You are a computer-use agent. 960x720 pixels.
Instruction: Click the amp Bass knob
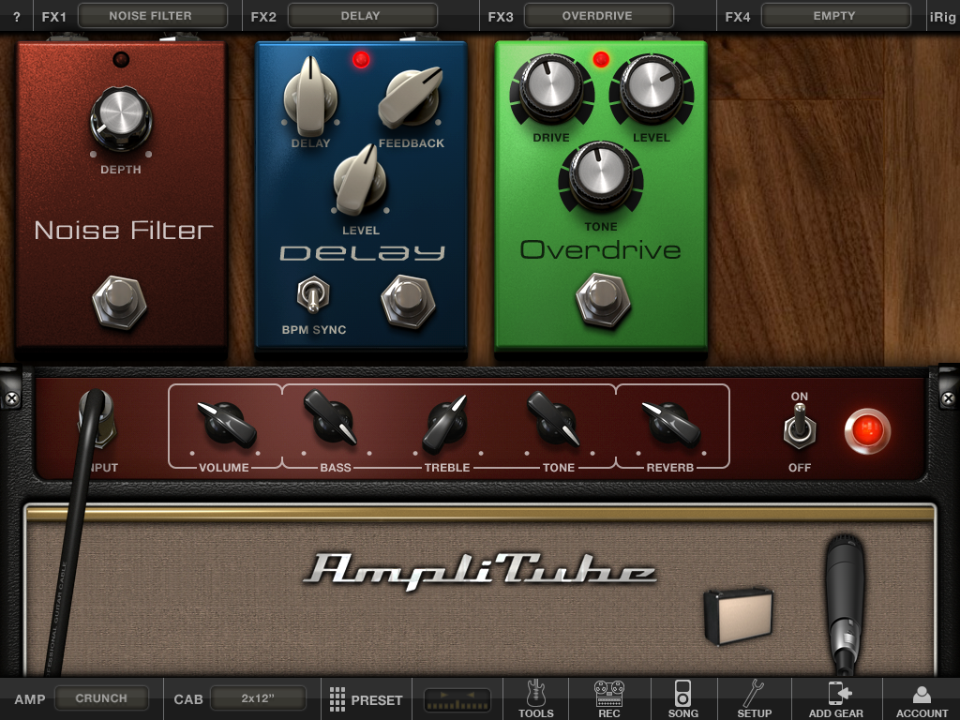(x=331, y=418)
